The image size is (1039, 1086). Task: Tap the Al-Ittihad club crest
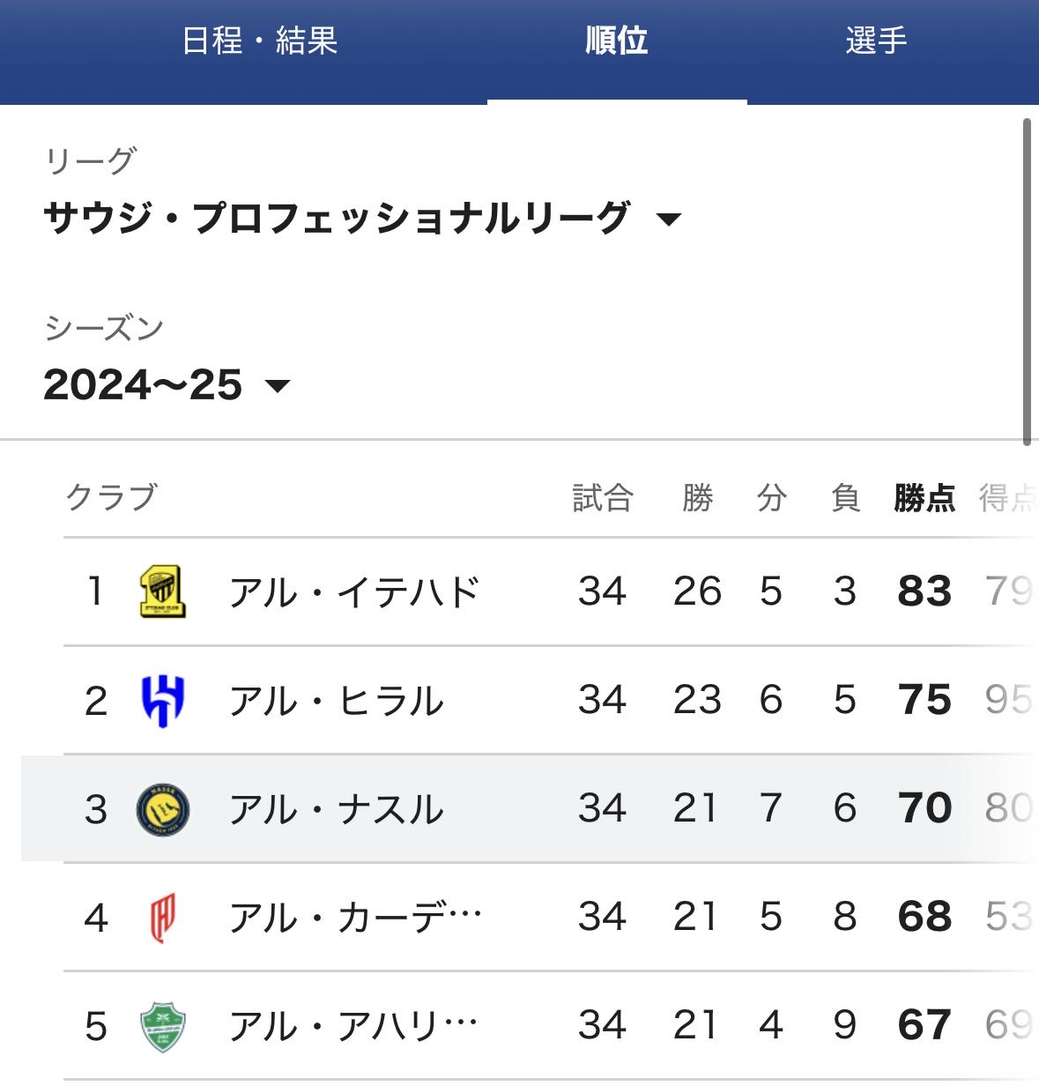(163, 591)
